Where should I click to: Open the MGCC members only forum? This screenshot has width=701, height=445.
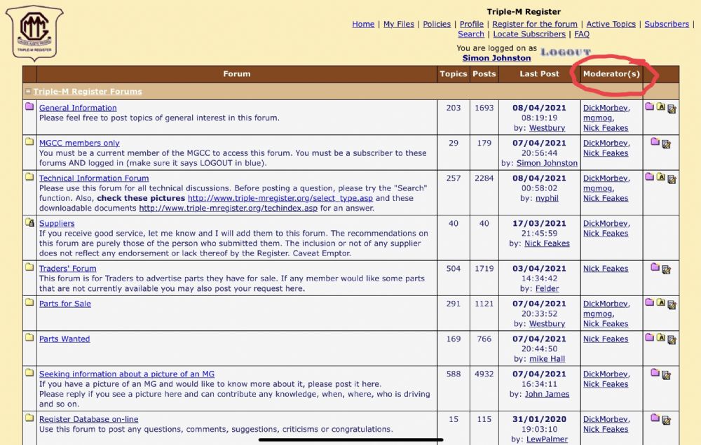click(x=79, y=143)
